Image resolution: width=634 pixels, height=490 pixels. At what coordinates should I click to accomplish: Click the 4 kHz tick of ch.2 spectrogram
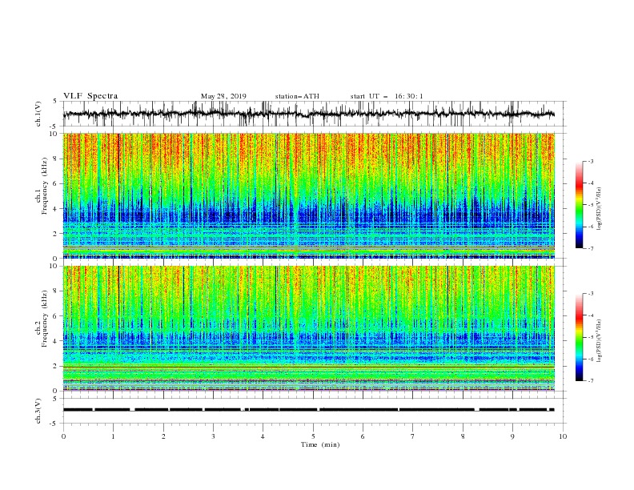(x=55, y=341)
